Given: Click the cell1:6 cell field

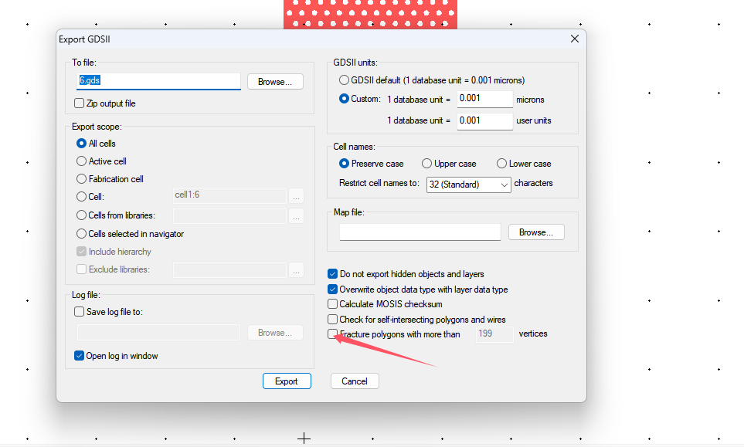Looking at the screenshot, I should pos(230,195).
